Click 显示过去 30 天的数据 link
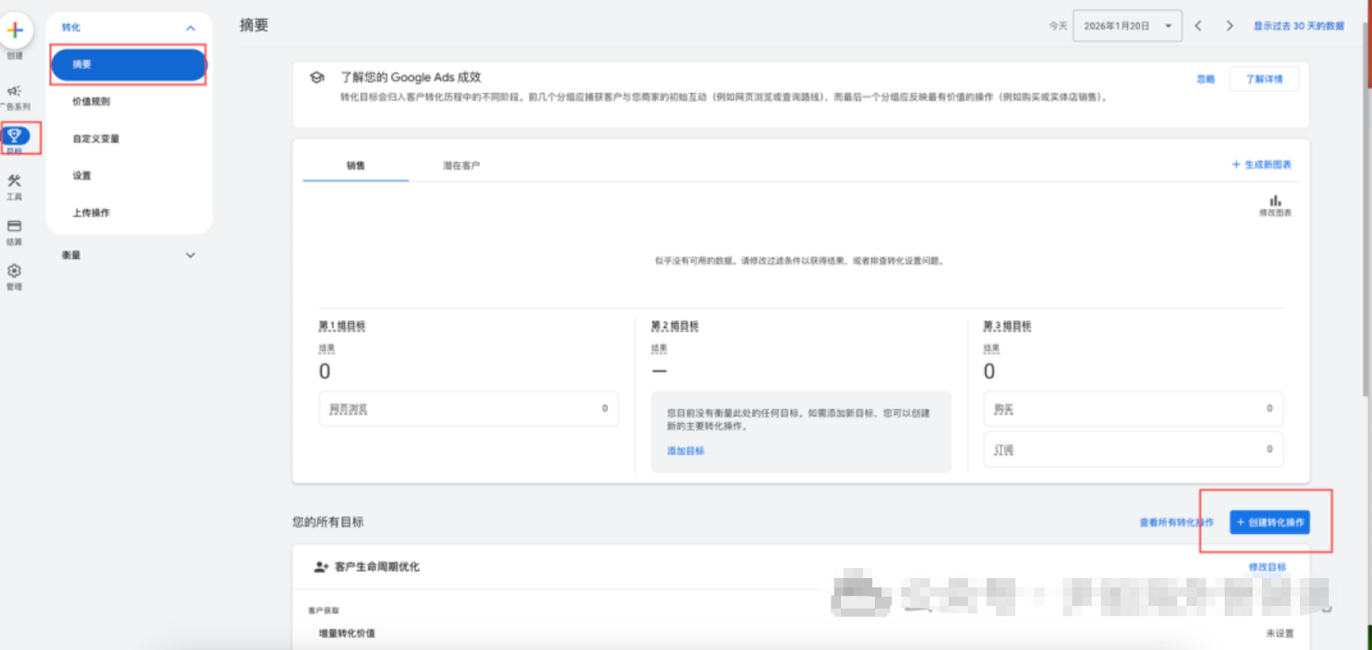This screenshot has height=650, width=1372. [x=1298, y=26]
